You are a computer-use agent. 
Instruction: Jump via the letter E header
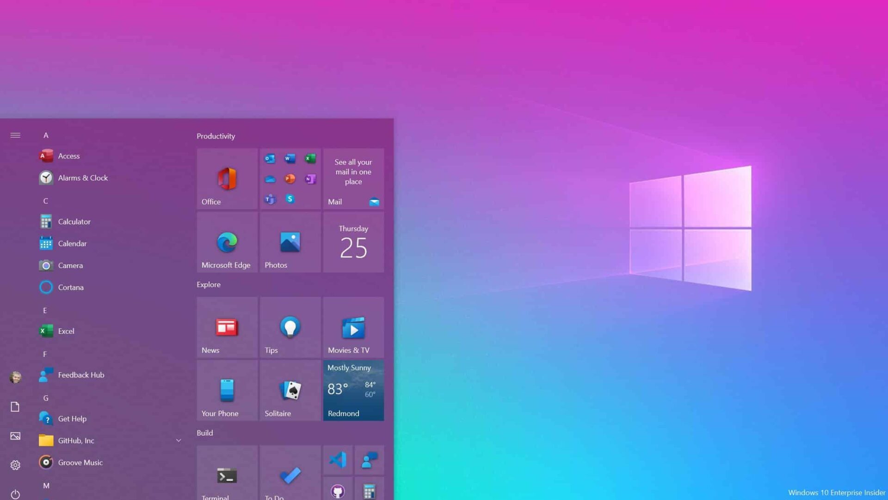(45, 311)
